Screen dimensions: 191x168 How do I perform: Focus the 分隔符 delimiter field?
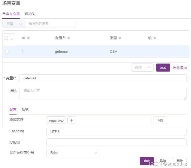pyautogui.click(x=116, y=142)
